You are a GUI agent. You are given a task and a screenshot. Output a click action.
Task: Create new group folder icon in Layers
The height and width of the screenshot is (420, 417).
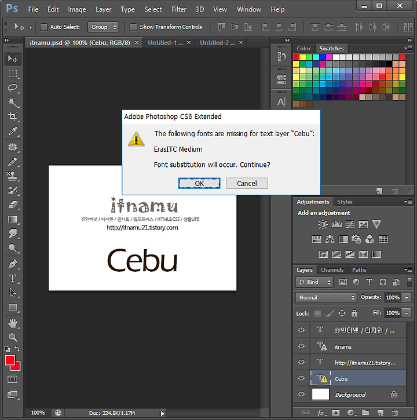click(365, 412)
